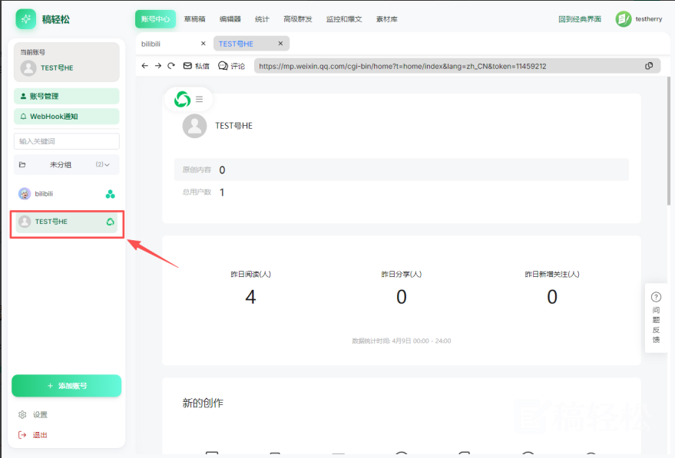
Task: Click the 稿轻松 logo icon
Action: 26,19
